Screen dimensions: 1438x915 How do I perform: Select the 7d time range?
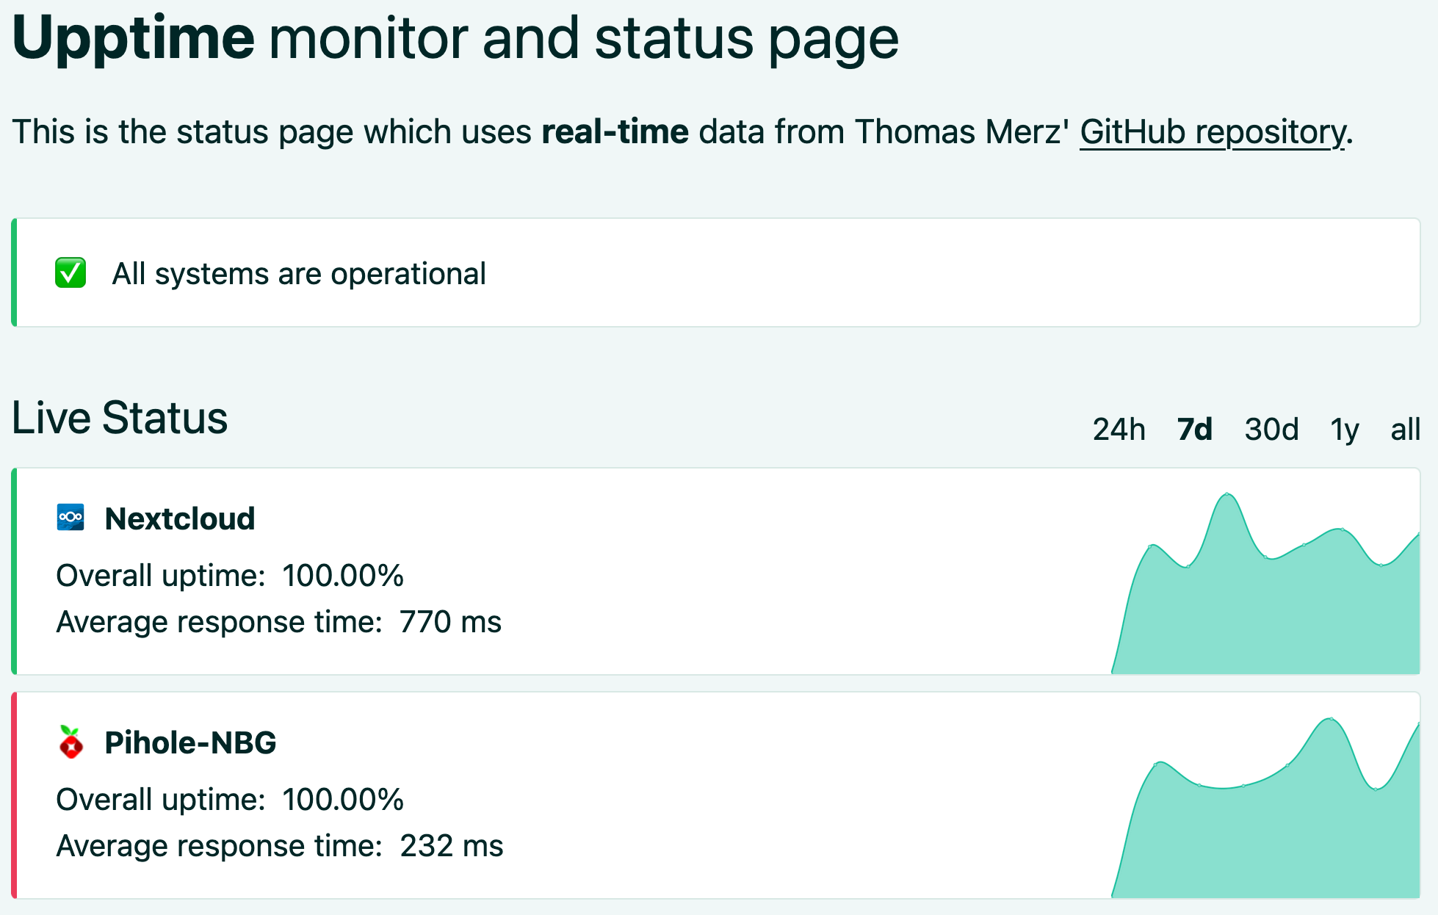click(x=1194, y=430)
